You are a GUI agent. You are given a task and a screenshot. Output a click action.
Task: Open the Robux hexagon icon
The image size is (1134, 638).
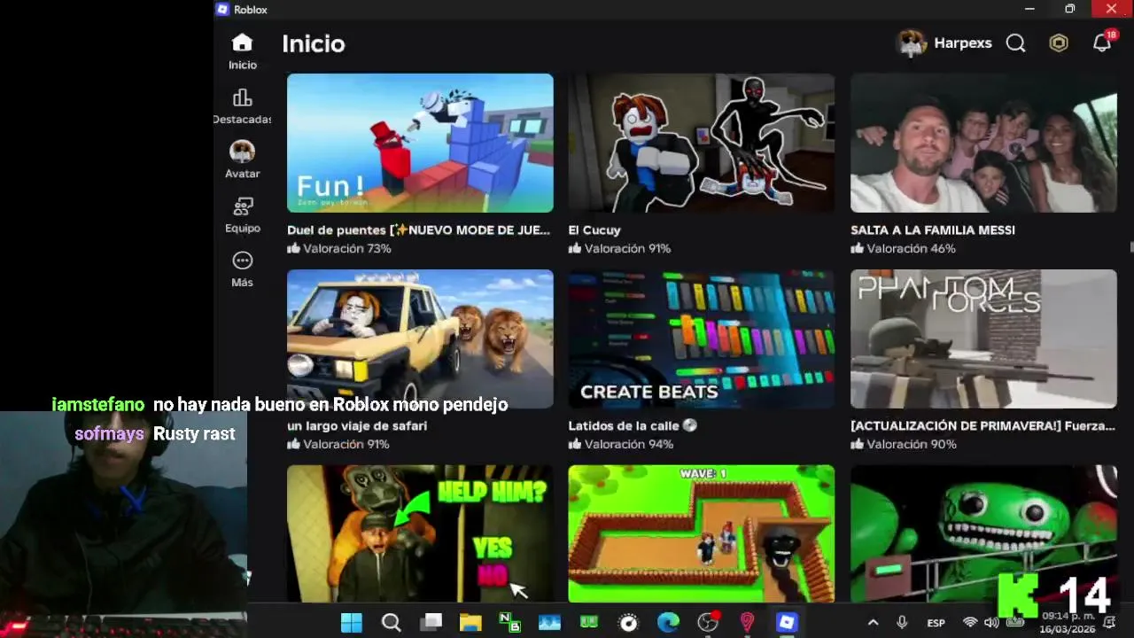click(x=1059, y=43)
